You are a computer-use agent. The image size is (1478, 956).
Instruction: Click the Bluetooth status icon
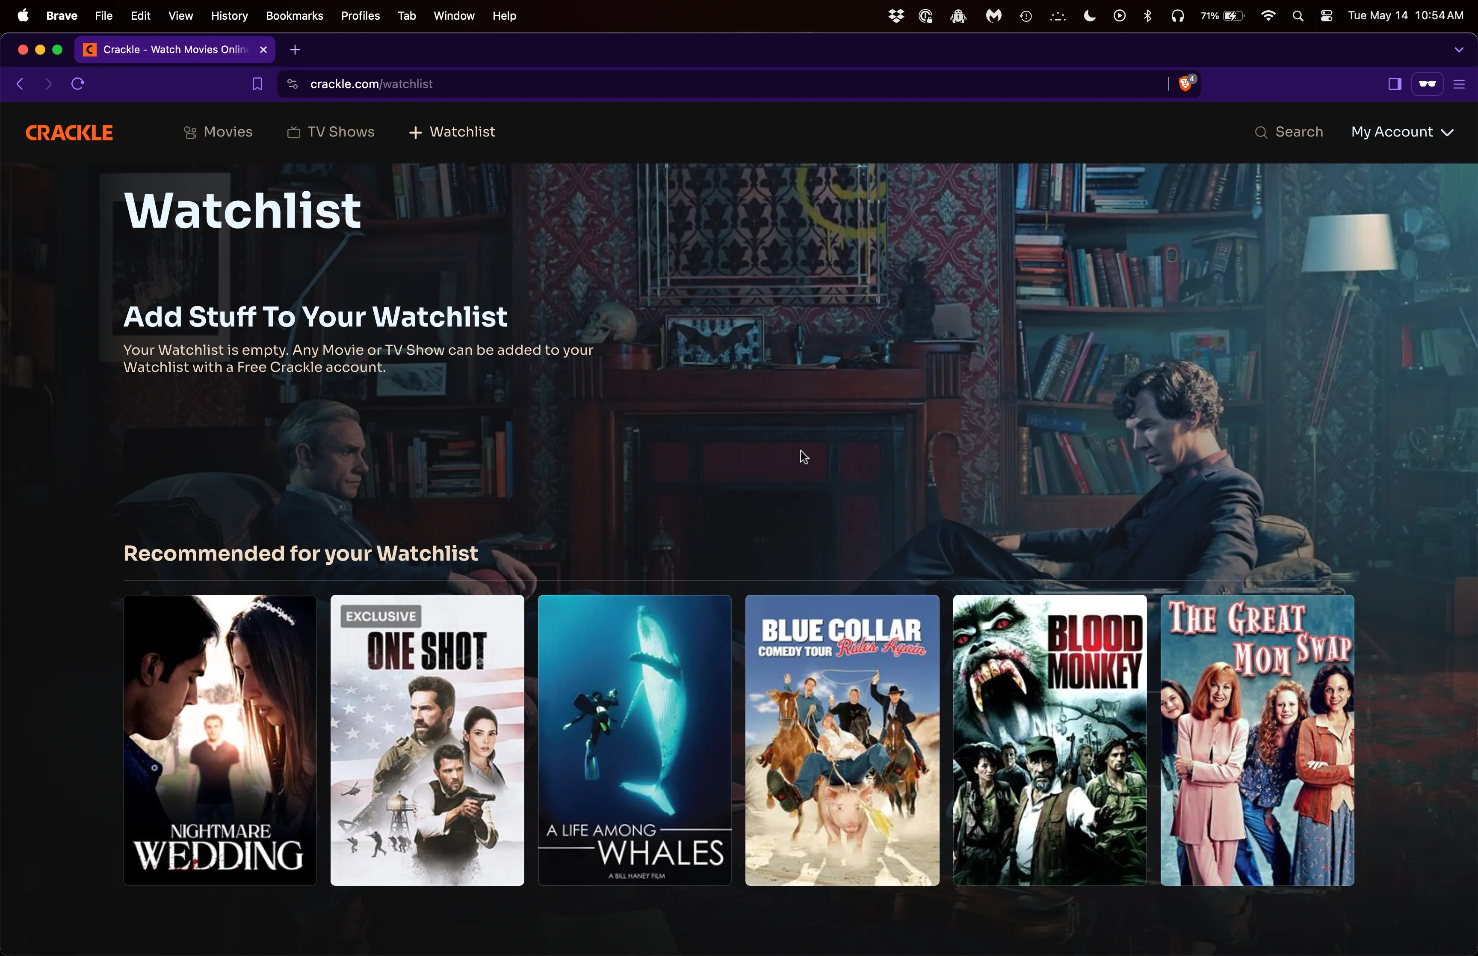click(1147, 15)
